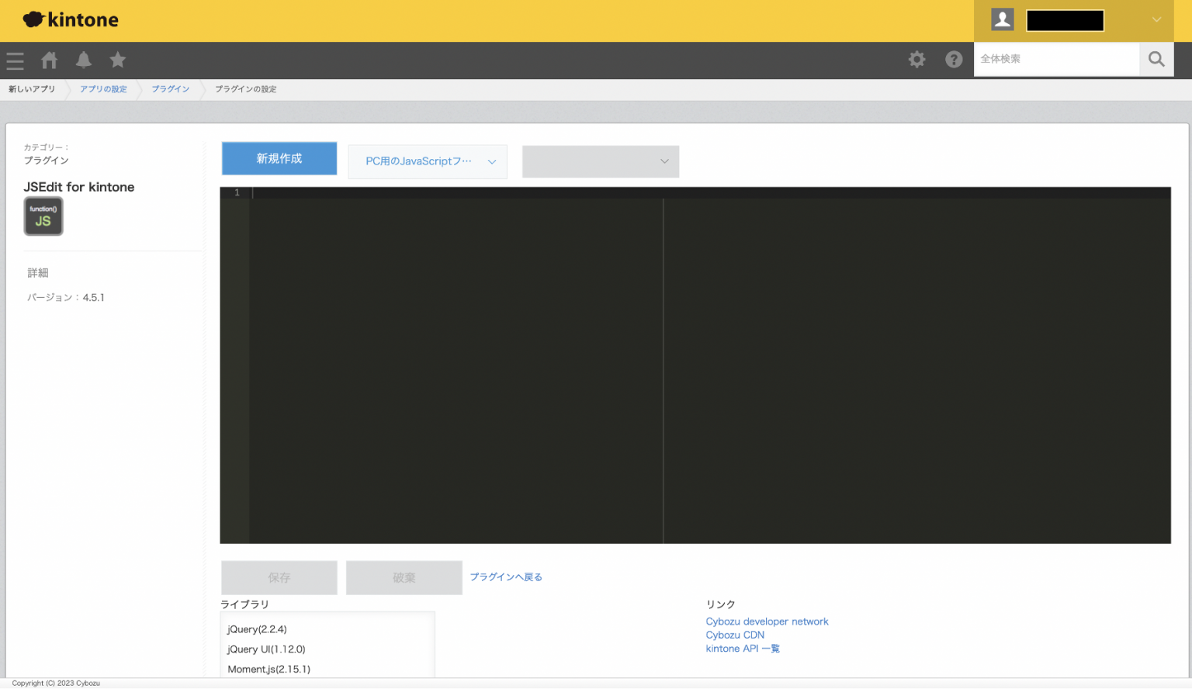Click the home icon
1192x689 pixels.
coord(49,60)
